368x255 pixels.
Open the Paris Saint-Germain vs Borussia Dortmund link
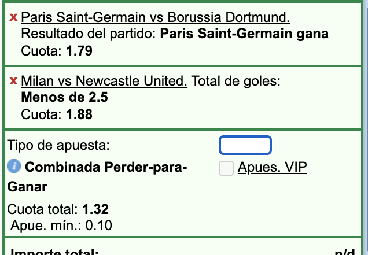coord(156,18)
